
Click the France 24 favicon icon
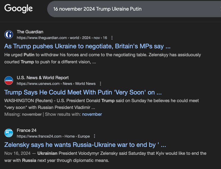click(x=9, y=133)
